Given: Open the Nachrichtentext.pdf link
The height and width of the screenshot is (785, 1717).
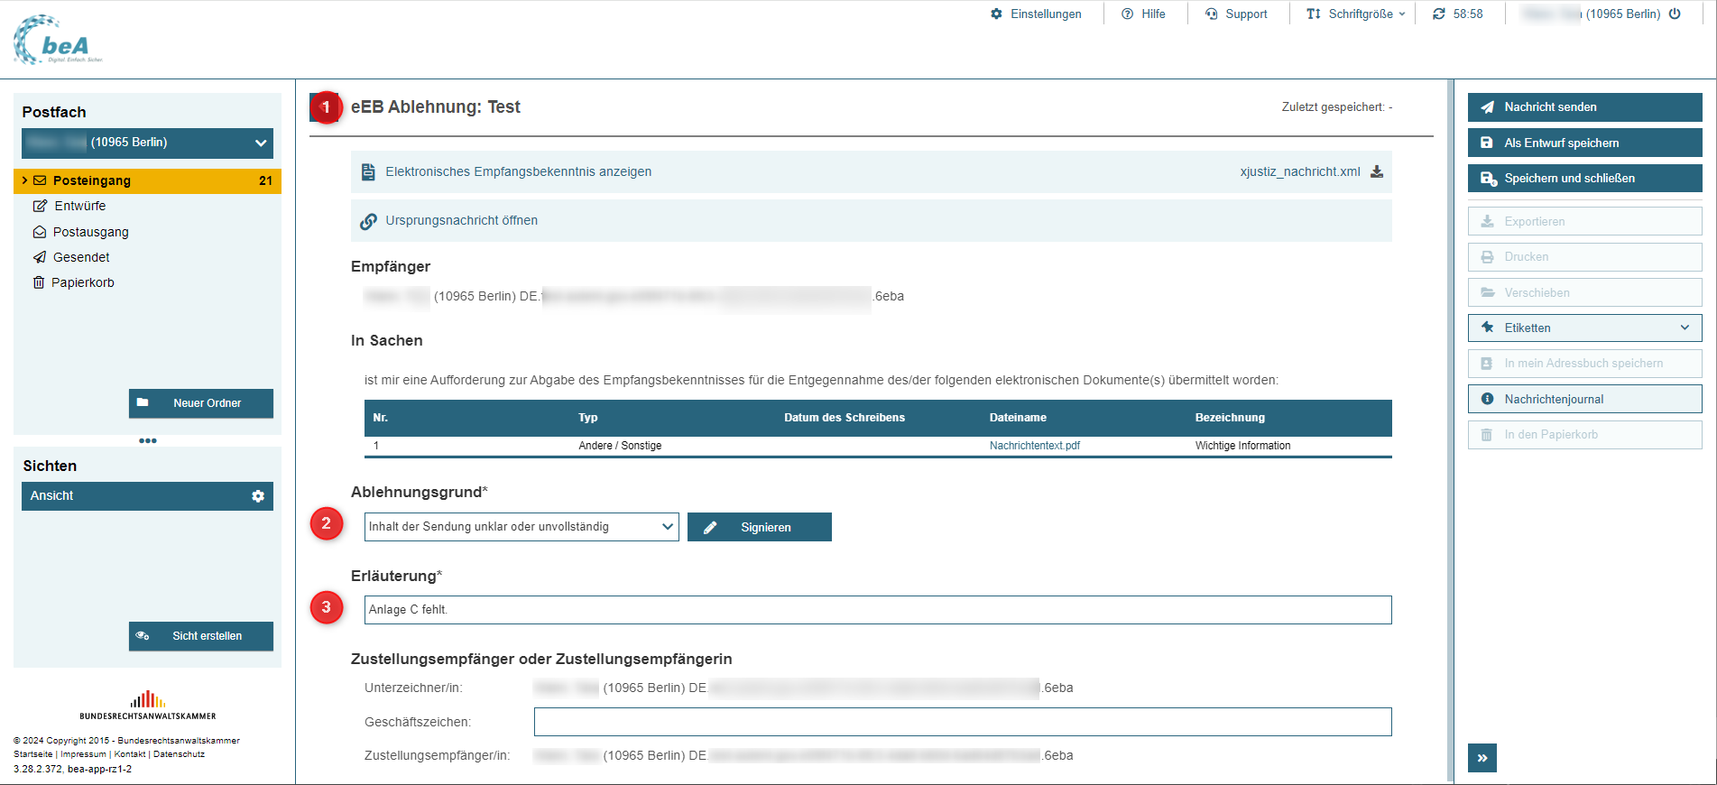Looking at the screenshot, I should point(1034,446).
